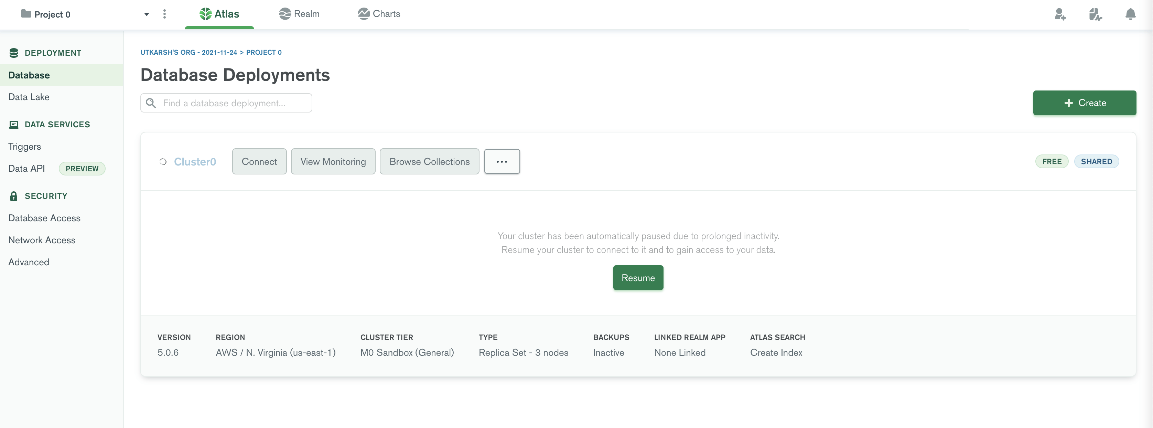The image size is (1153, 428).
Task: Click the Data Services section icon
Action: 14,125
